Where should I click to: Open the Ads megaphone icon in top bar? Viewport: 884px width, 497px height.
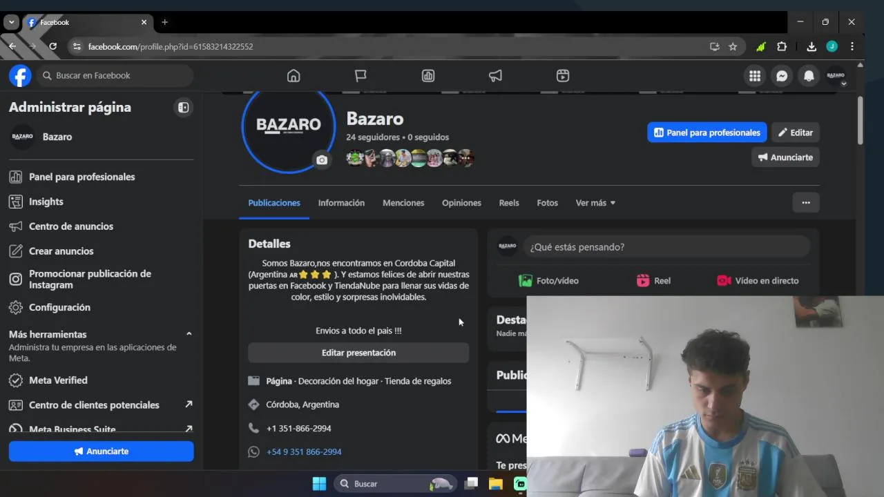(495, 76)
